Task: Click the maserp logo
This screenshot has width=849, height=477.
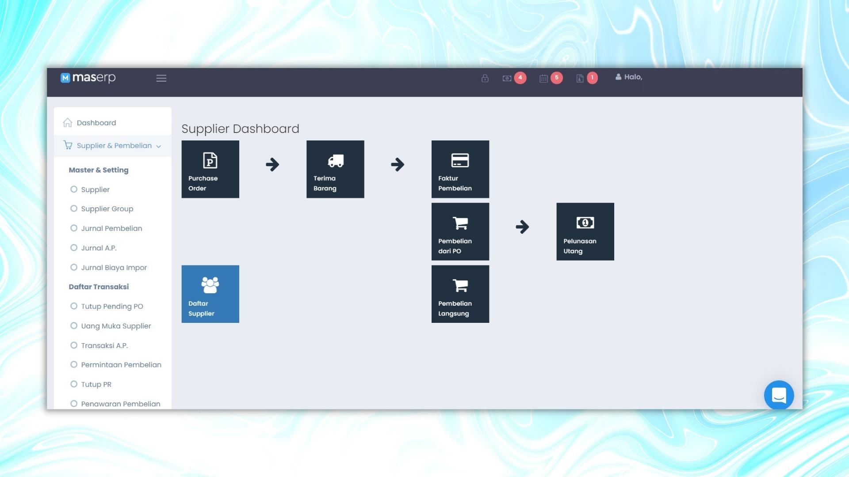Action: tap(88, 78)
